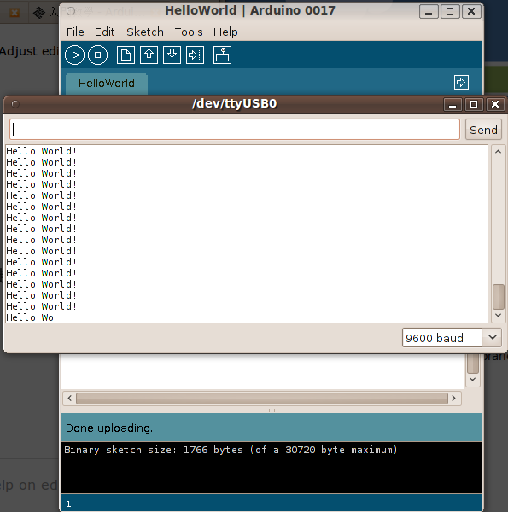Minimize the Arduino 0017 window
Viewport: 508px width, 512px height.
pos(429,12)
